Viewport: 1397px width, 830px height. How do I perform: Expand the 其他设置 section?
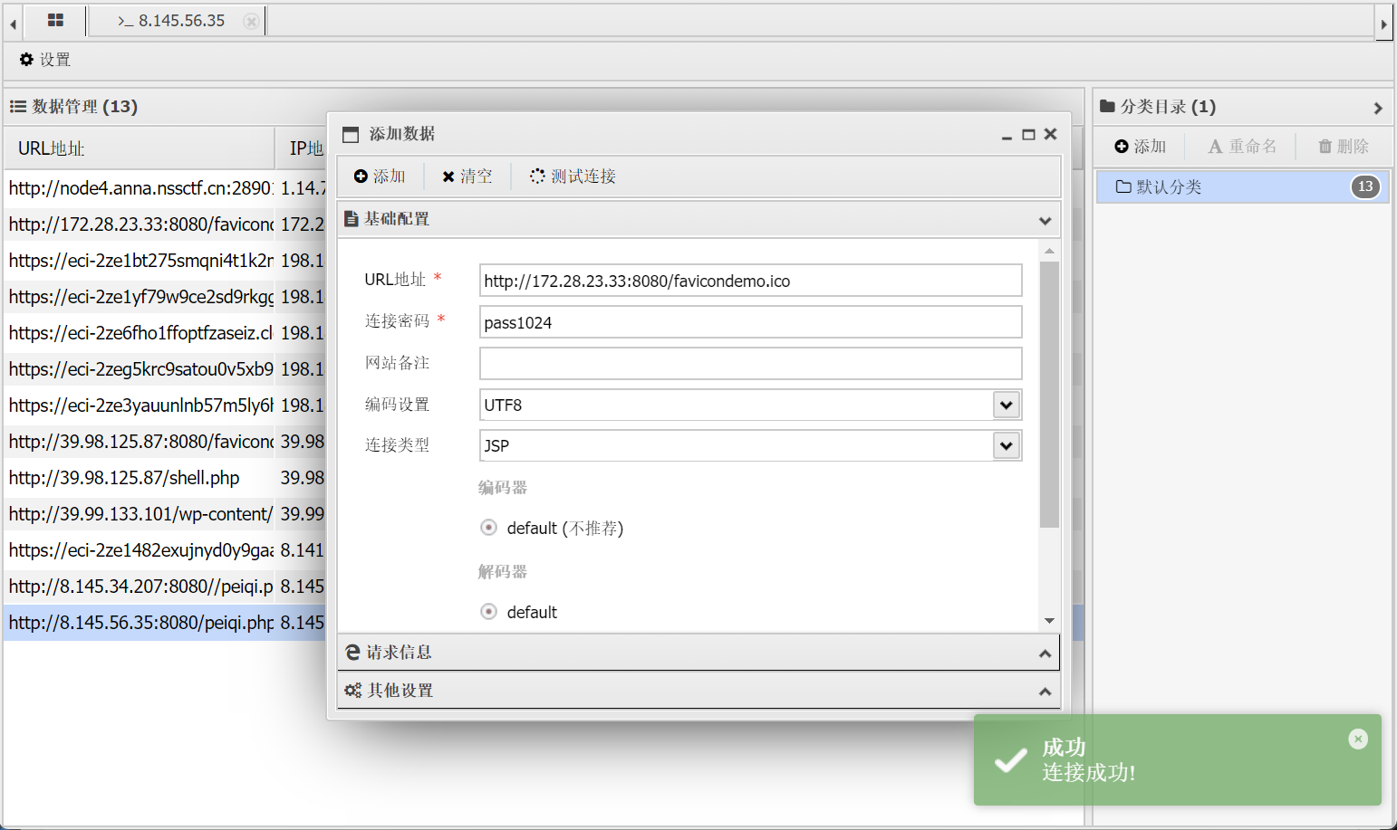click(x=698, y=691)
